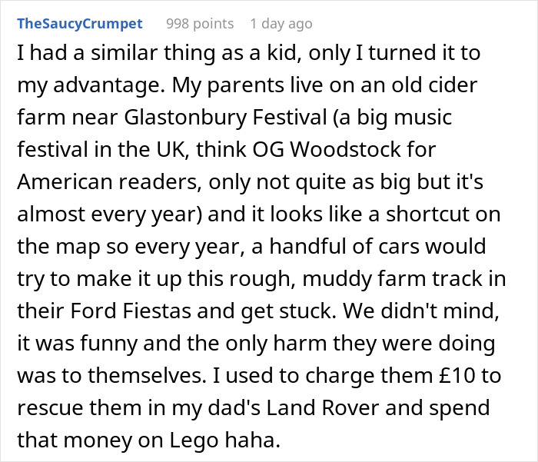
Task: Click the '1 day ago' timestamp
Action: [281, 24]
